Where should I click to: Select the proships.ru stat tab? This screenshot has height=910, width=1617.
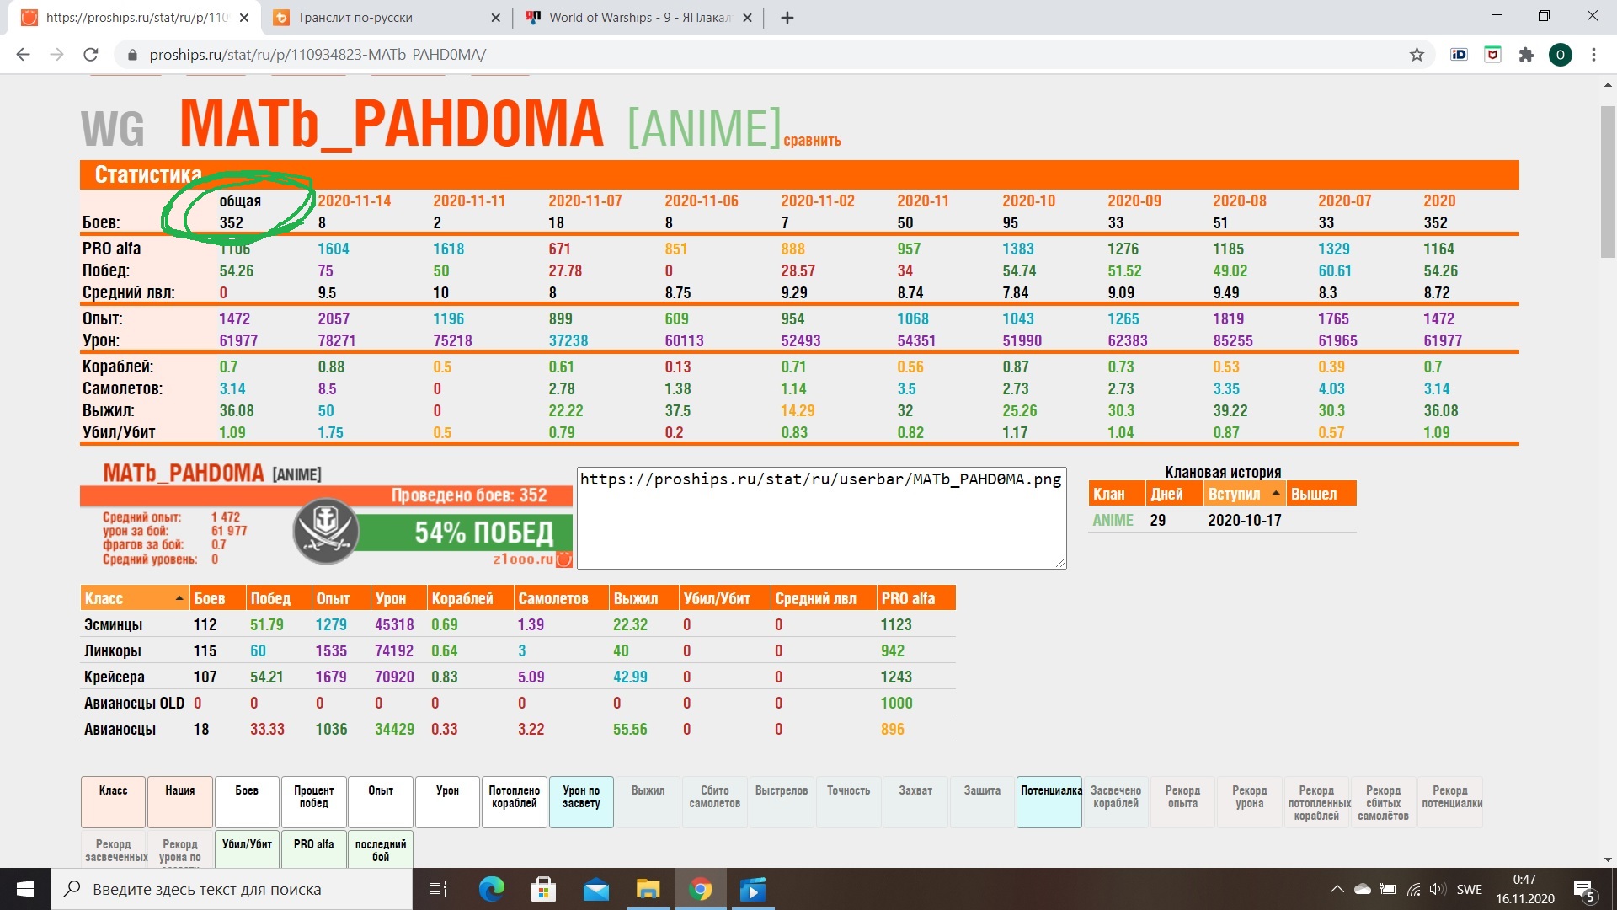point(136,18)
